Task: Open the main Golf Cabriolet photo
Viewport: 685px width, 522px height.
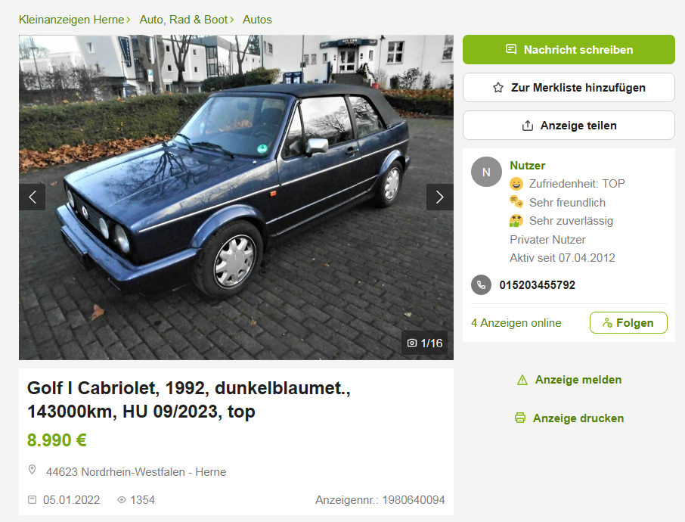Action: click(236, 197)
